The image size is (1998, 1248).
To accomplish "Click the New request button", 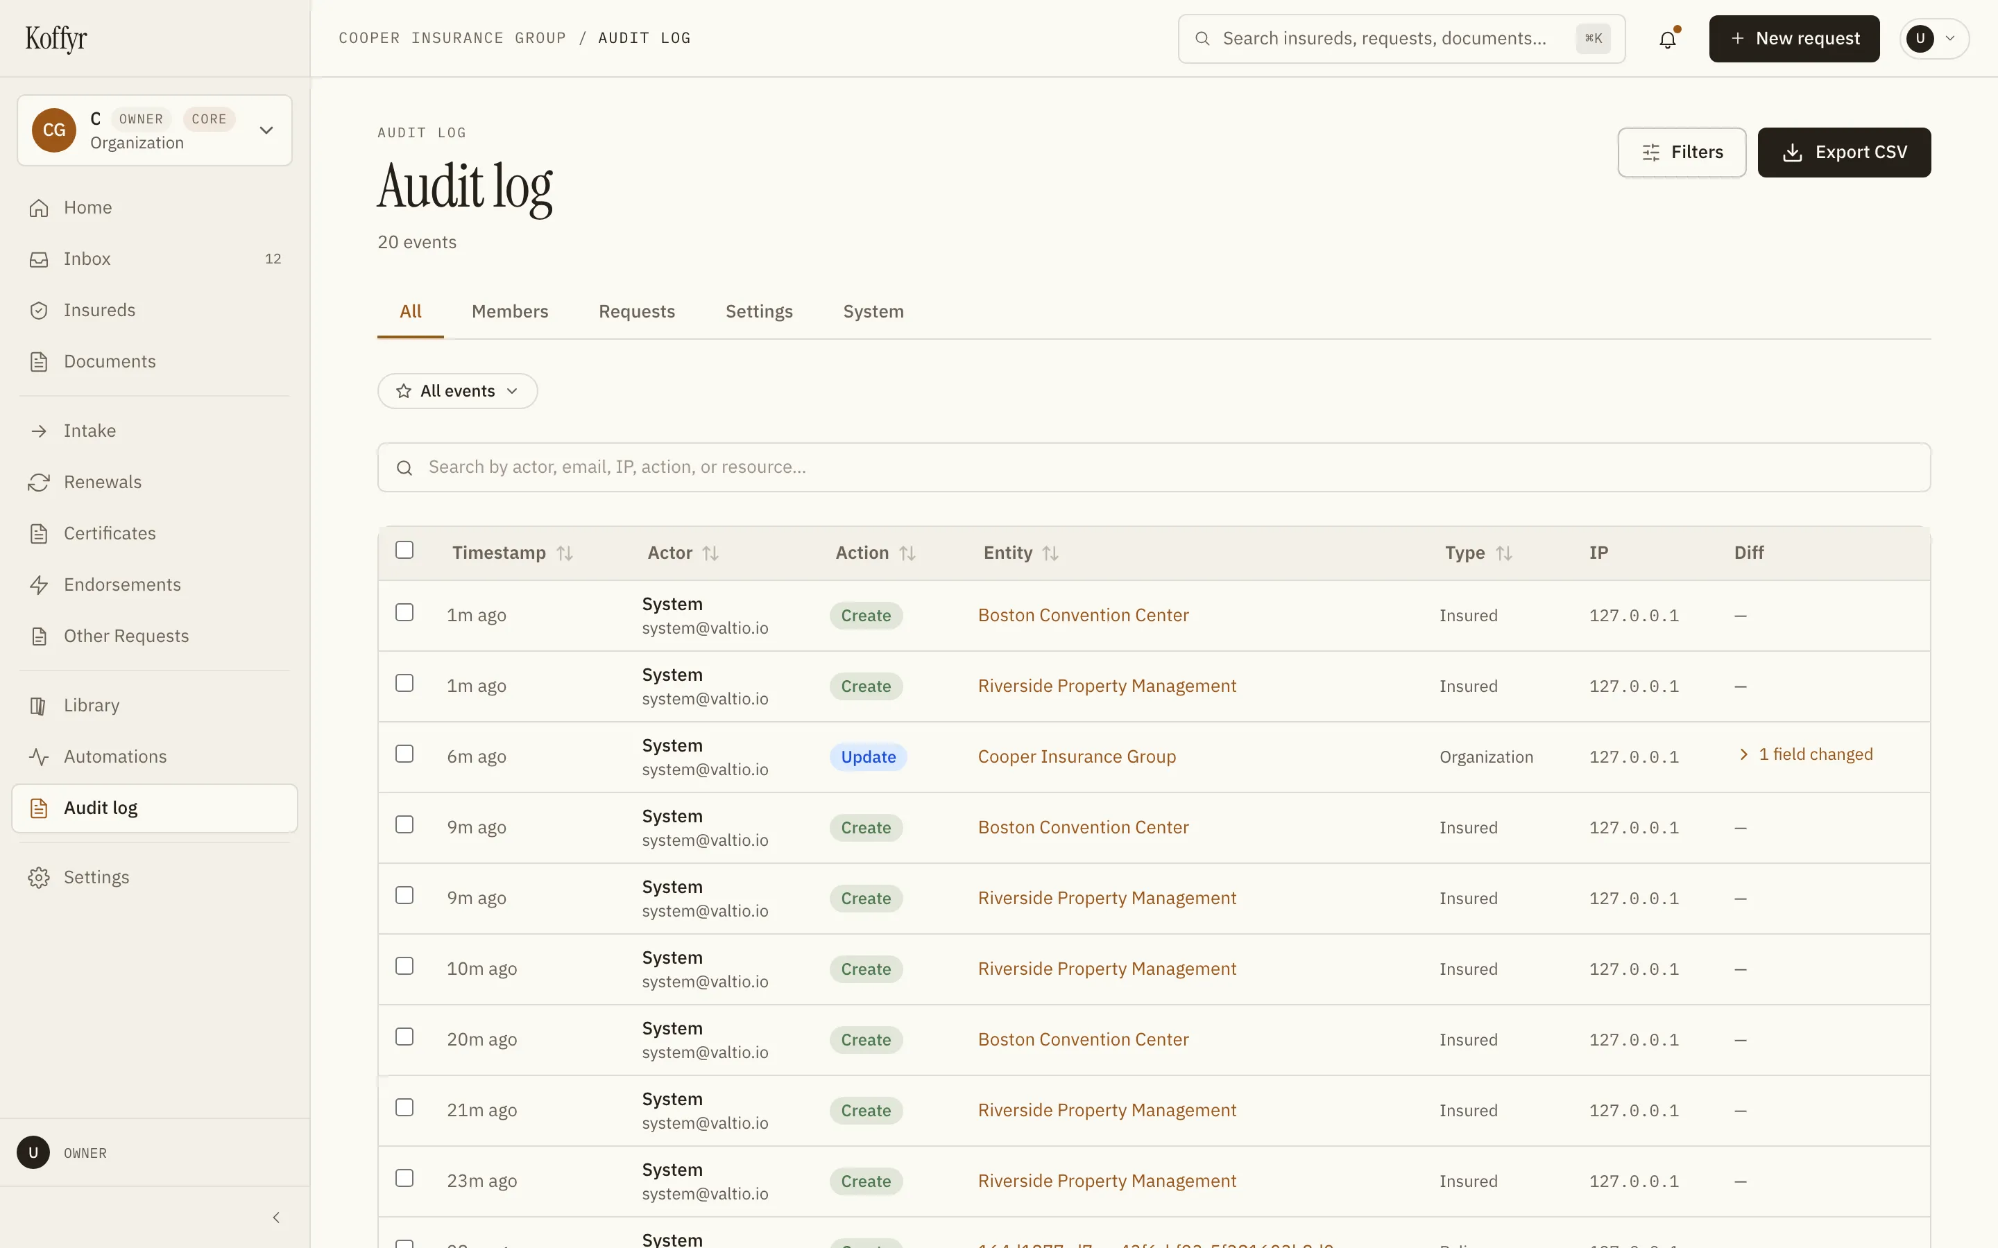I will 1794,39.
